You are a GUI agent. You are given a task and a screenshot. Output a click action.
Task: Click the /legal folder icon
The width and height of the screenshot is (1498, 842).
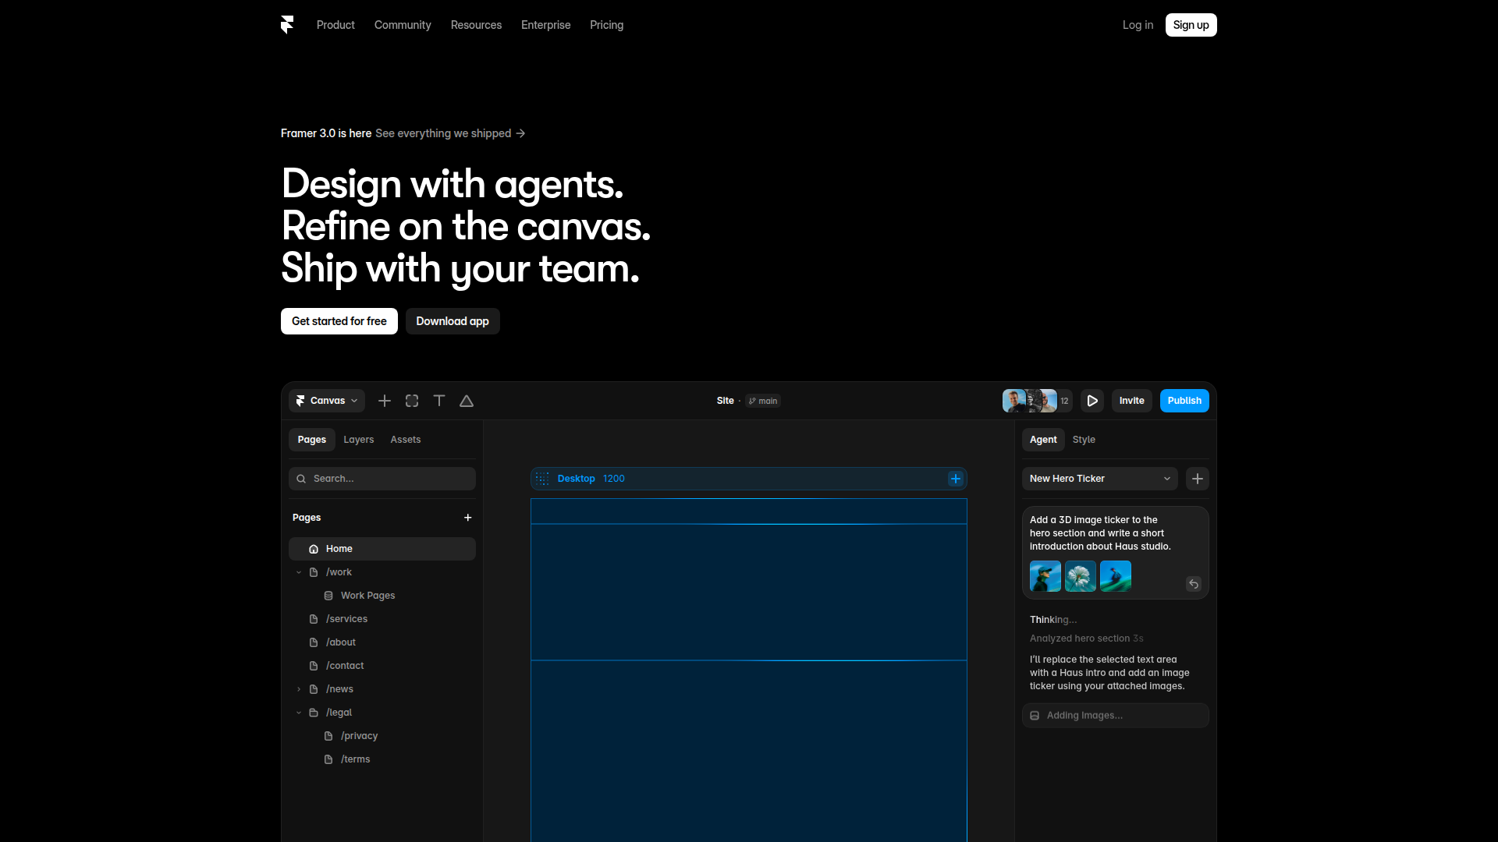coord(314,713)
